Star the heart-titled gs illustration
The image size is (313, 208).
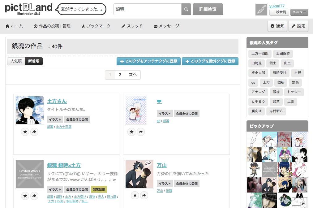tap(131, 132)
